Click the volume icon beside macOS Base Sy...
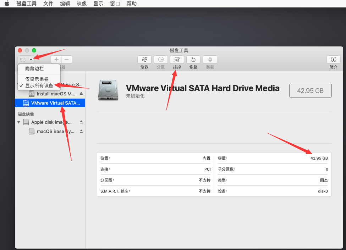The width and height of the screenshot is (346, 250). tap(32, 132)
